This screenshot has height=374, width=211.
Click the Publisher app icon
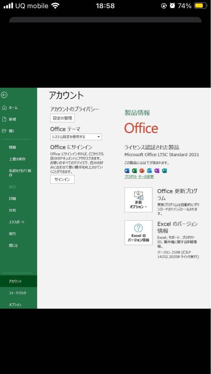point(164,170)
